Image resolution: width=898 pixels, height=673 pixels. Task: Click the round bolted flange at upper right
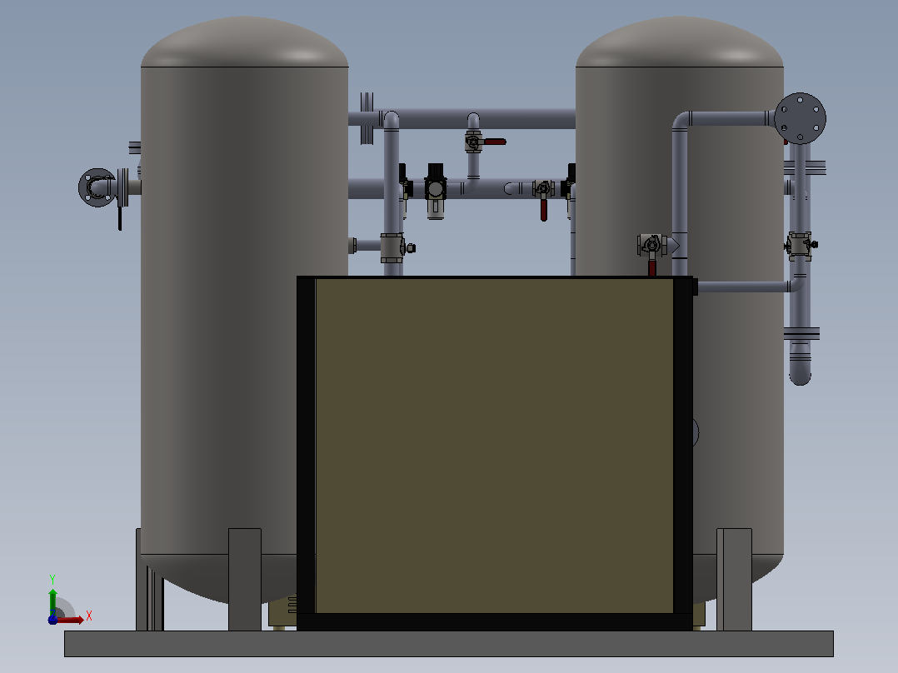tap(800, 118)
